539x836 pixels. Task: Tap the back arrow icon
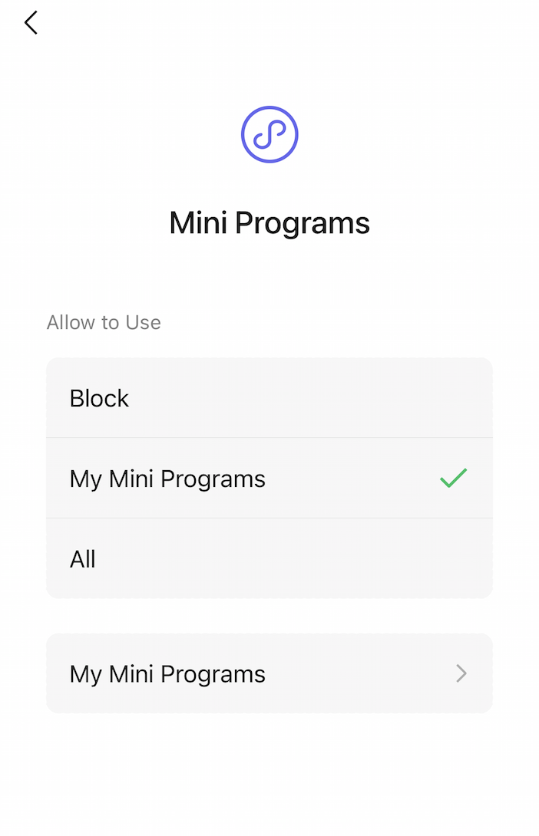31,23
